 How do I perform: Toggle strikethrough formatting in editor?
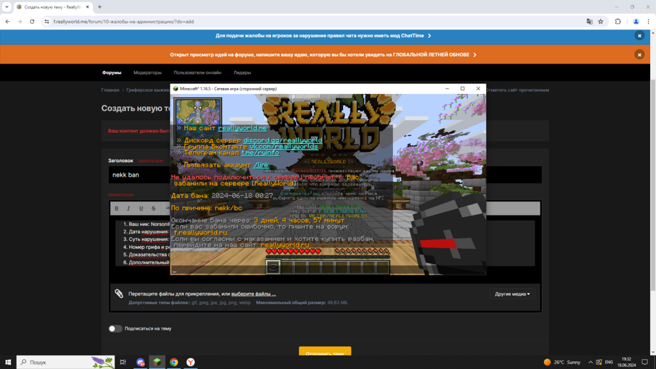click(154, 208)
